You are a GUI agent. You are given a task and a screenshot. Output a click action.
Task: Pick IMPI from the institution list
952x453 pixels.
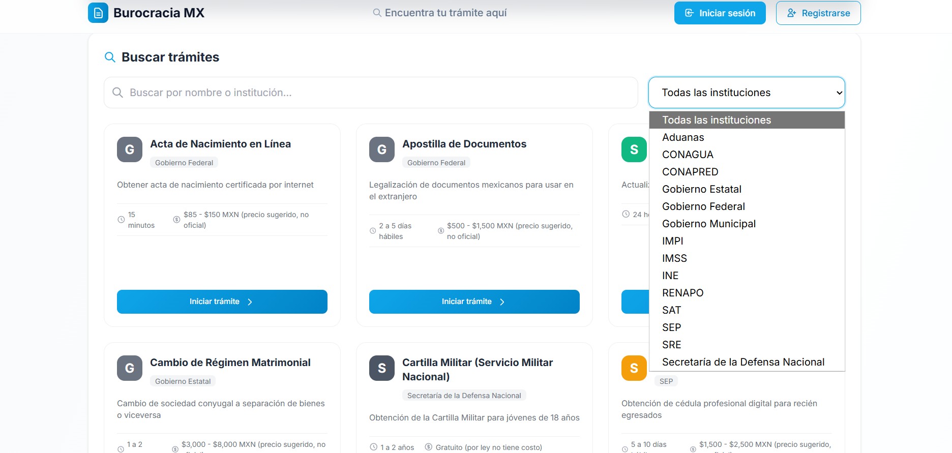[747, 241]
